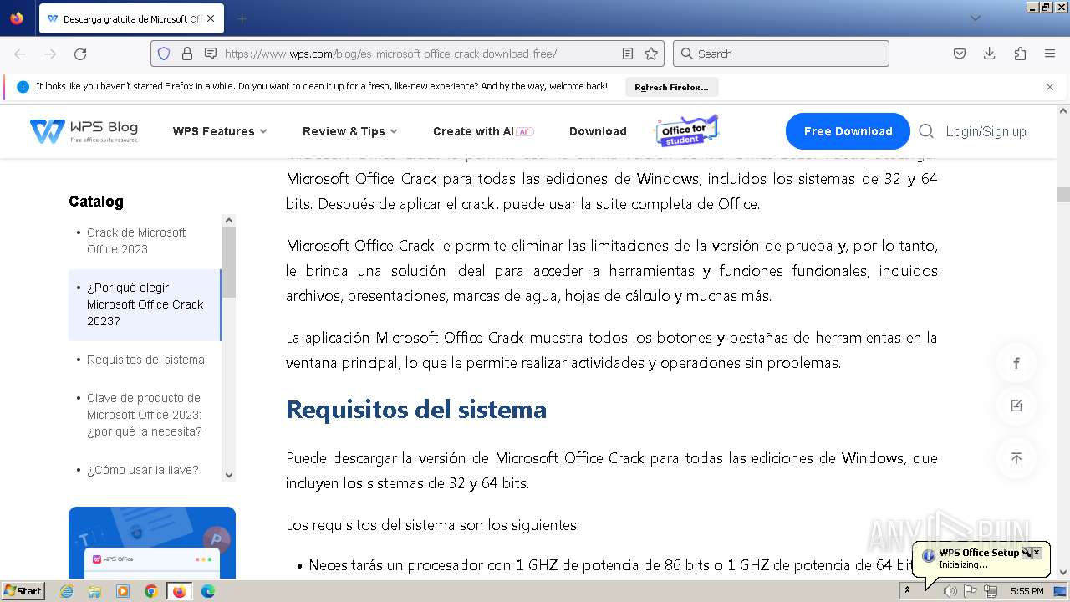
Task: Click the WPS Office promo thumbnail
Action: click(x=152, y=543)
